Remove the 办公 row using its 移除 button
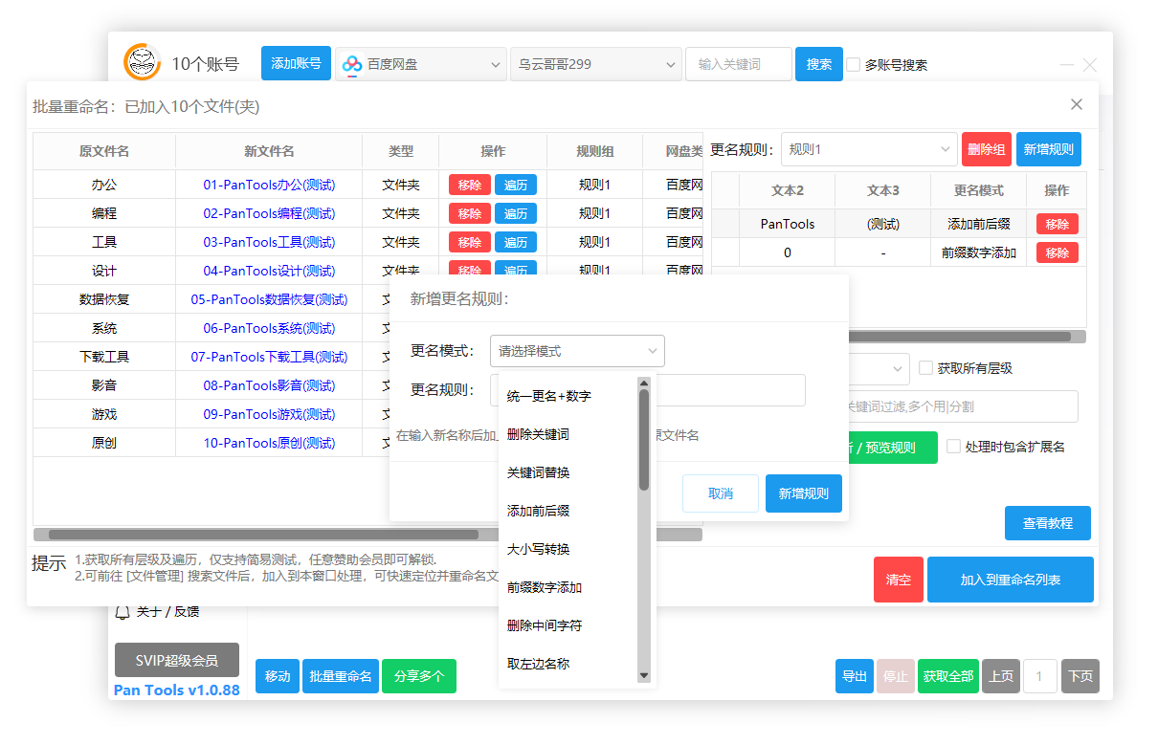Viewport: 1158px width, 745px height. 469,185
